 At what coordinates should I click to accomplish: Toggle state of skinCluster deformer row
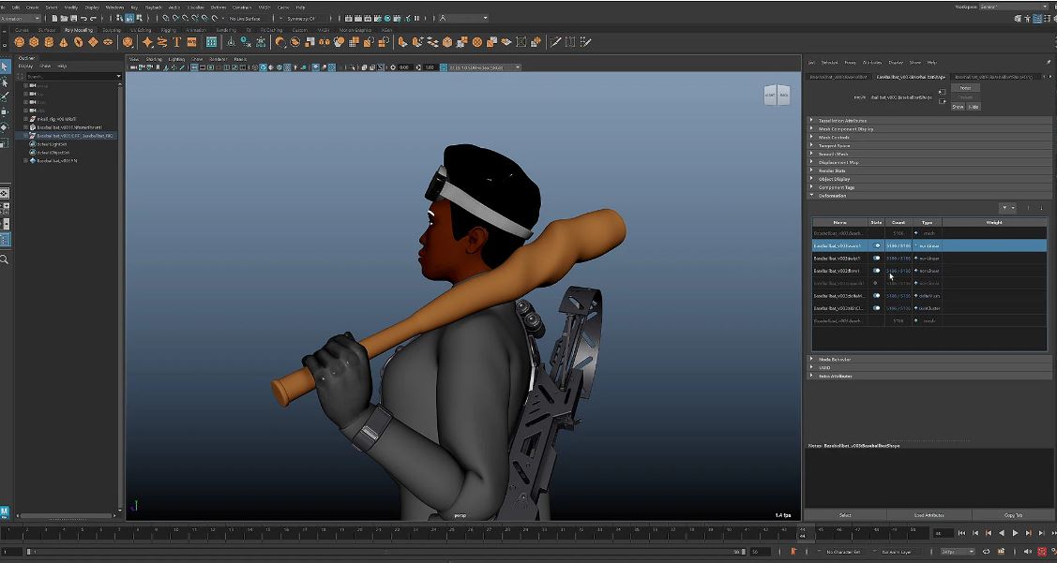tap(876, 308)
